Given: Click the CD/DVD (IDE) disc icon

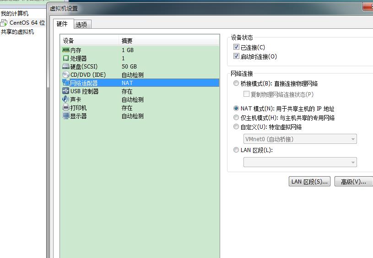Looking at the screenshot, I should pyautogui.click(x=65, y=74).
